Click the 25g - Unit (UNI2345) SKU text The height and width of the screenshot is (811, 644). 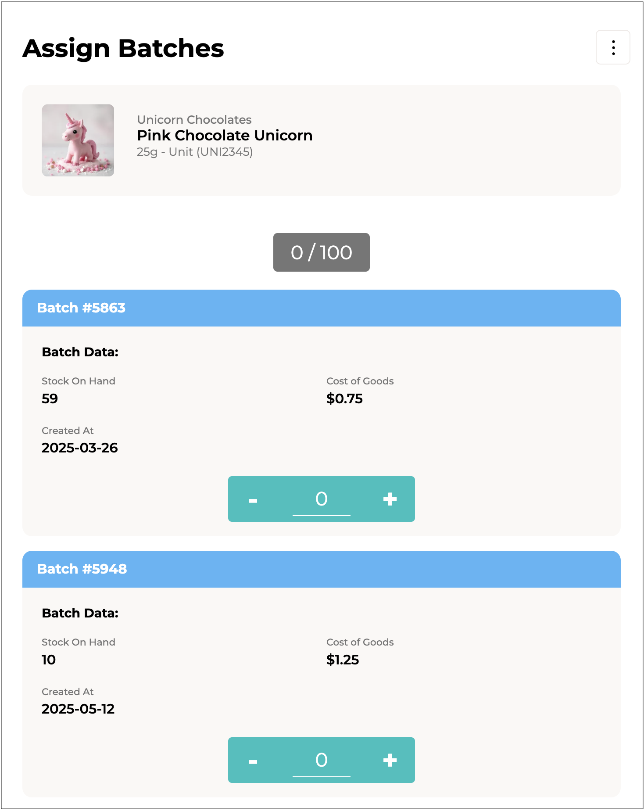(x=195, y=152)
